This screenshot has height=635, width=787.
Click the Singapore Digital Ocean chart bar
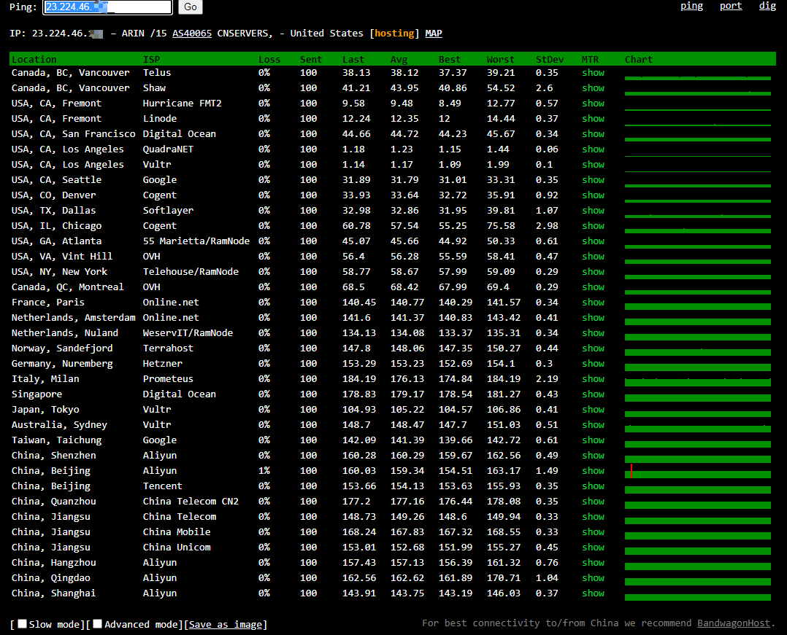coord(698,397)
